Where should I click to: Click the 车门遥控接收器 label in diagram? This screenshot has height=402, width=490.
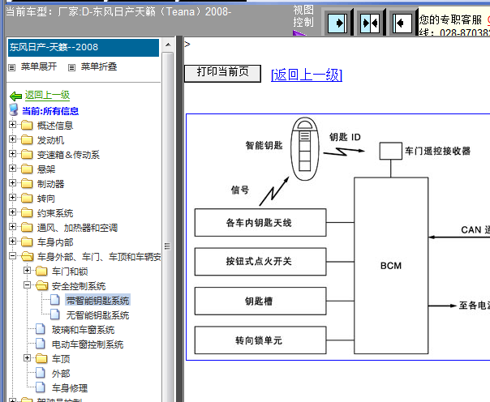click(x=437, y=151)
